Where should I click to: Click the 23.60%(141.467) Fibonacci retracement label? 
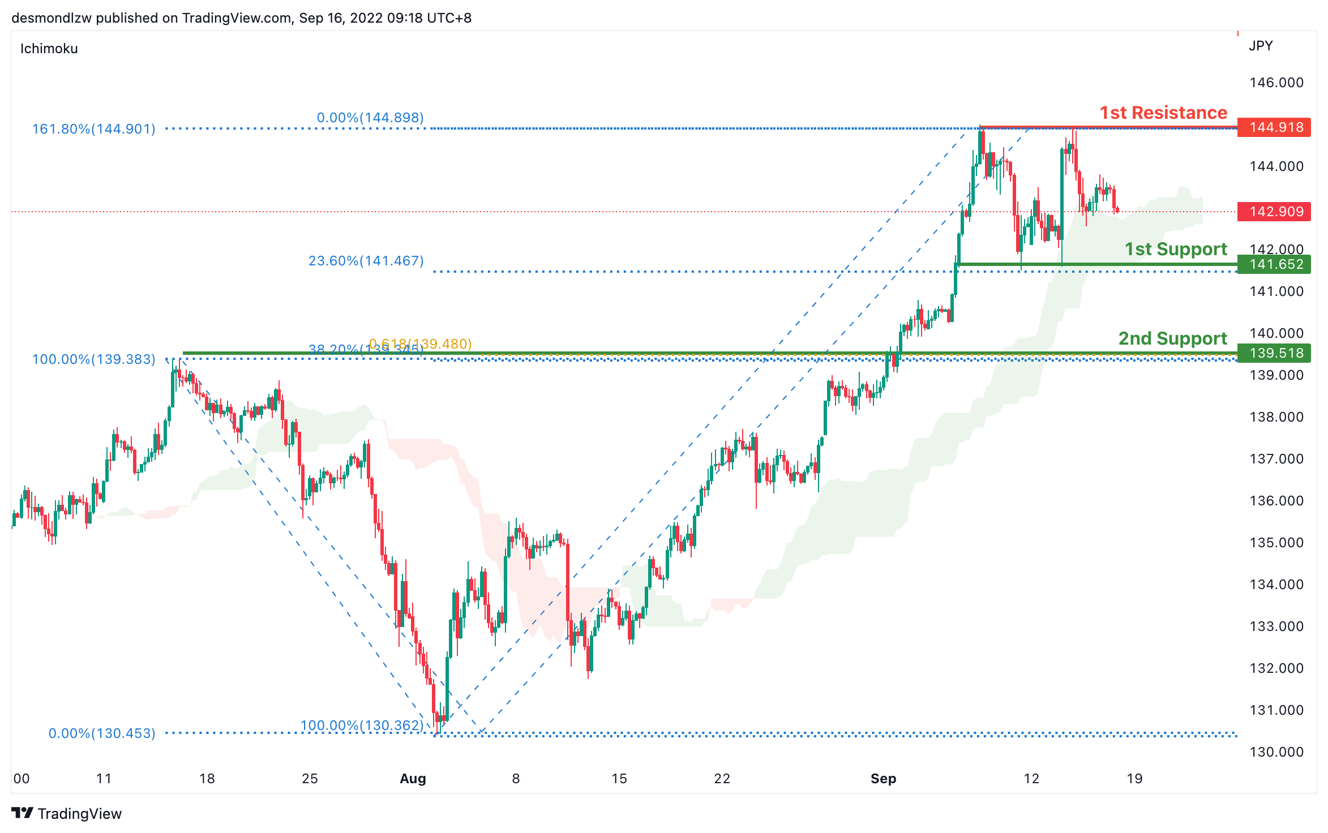pos(366,261)
